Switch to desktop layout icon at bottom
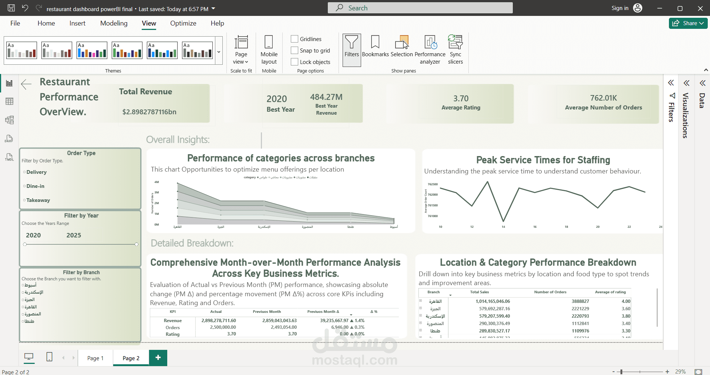This screenshot has height=375, width=710. click(x=29, y=357)
